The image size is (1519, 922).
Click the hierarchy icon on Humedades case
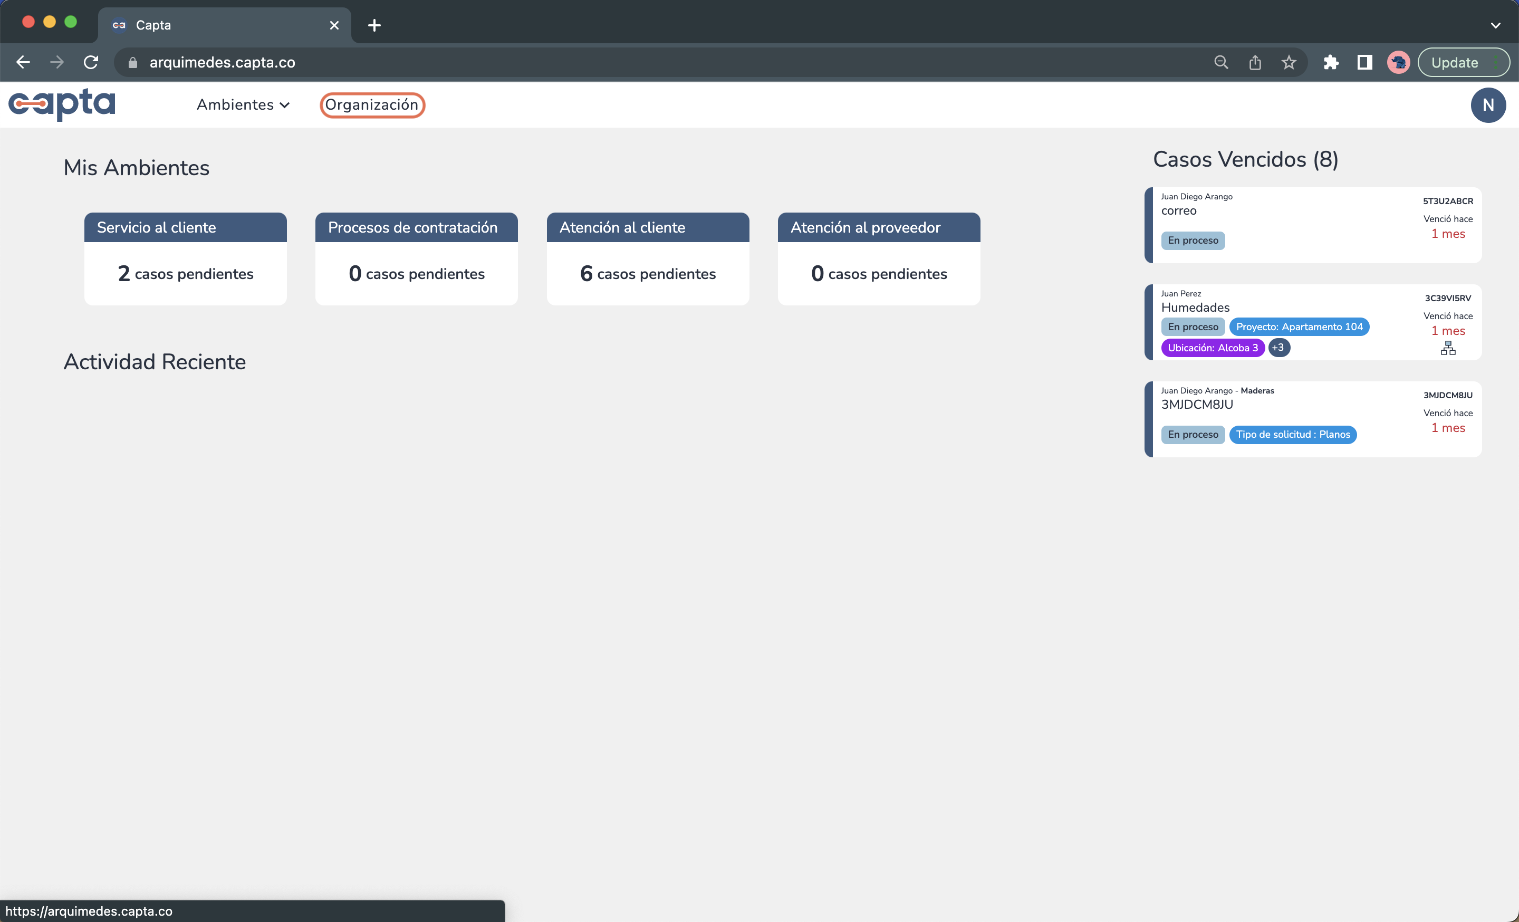pyautogui.click(x=1447, y=349)
